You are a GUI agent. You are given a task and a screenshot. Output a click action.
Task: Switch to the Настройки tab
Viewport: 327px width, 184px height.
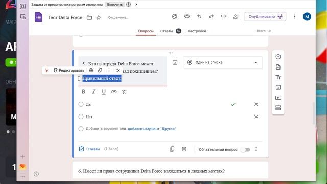pyautogui.click(x=197, y=31)
